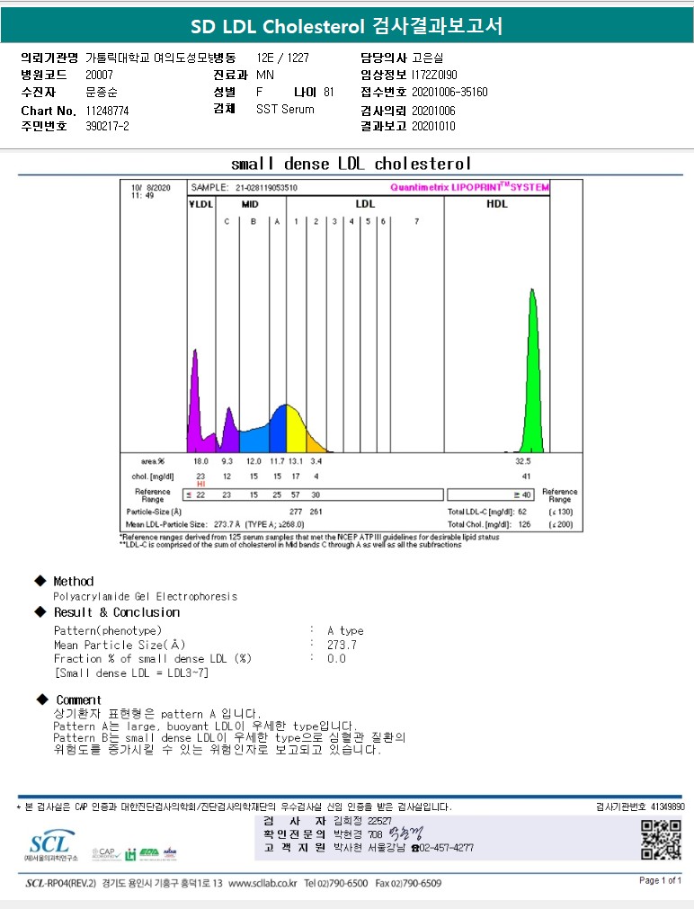The height and width of the screenshot is (909, 694).
Task: Select the clinical info code I172Z0I90
Action: point(434,75)
